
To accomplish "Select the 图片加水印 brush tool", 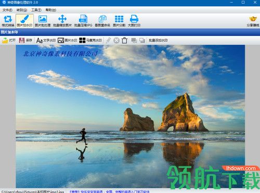I will 24,21.
